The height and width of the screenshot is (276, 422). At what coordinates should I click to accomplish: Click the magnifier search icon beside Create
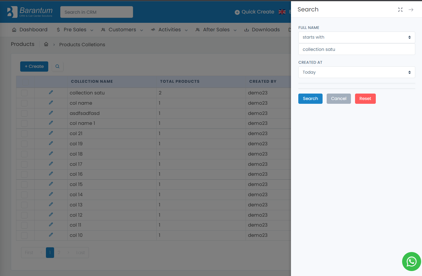(x=58, y=66)
